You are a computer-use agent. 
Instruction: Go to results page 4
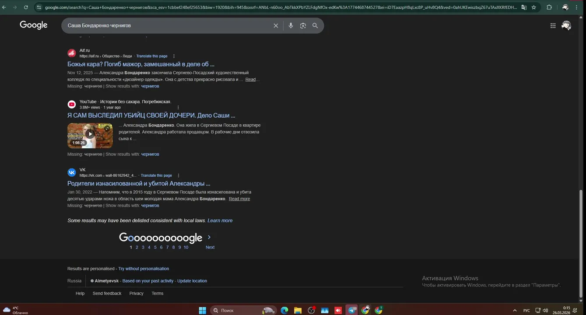click(149, 247)
